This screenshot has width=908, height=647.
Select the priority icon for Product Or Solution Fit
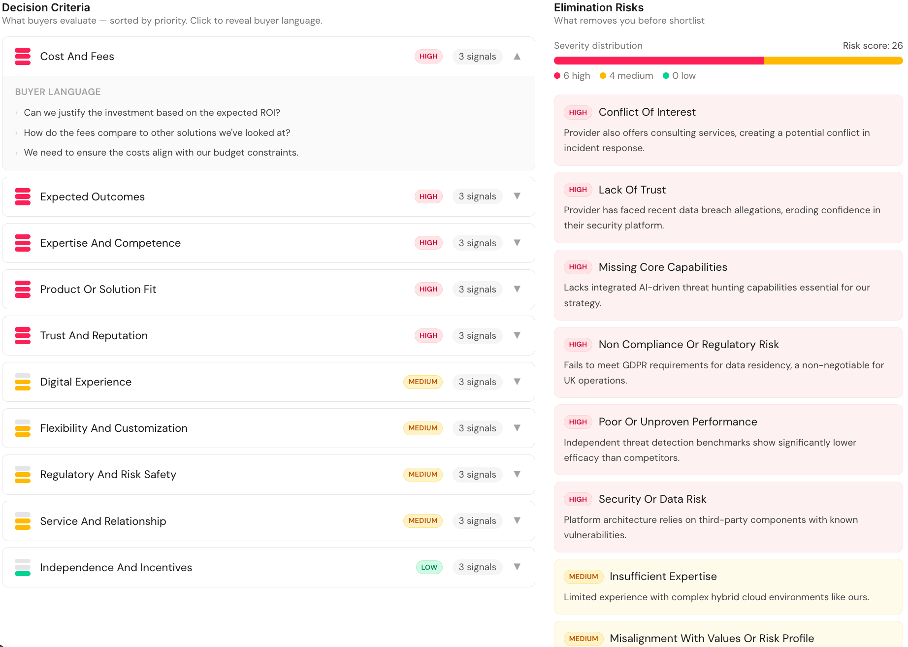click(x=23, y=290)
